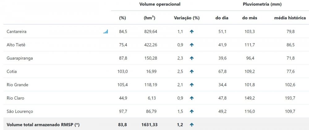The height and width of the screenshot is (130, 309).
Task: Select the Alto Tietê row label
Action: coord(16,45)
